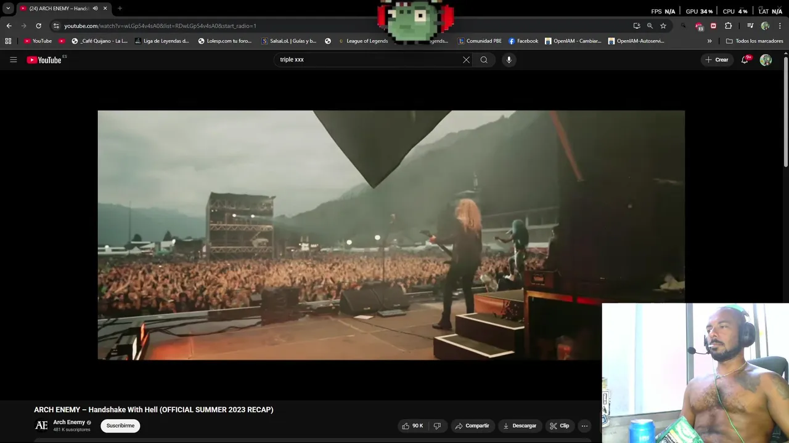Open the Extensions puzzle icon

point(728,26)
